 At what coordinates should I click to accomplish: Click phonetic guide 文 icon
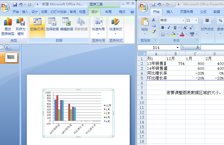192,34
